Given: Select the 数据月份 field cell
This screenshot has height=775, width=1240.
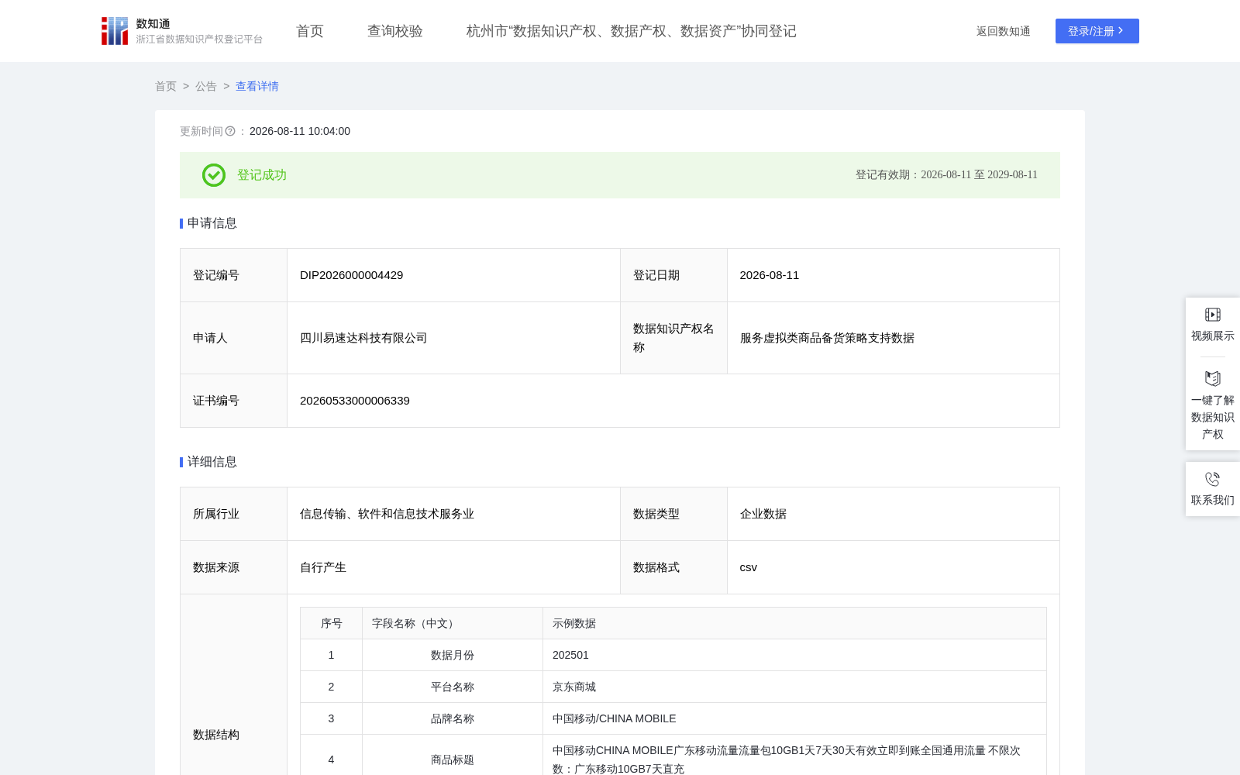Looking at the screenshot, I should [453, 655].
